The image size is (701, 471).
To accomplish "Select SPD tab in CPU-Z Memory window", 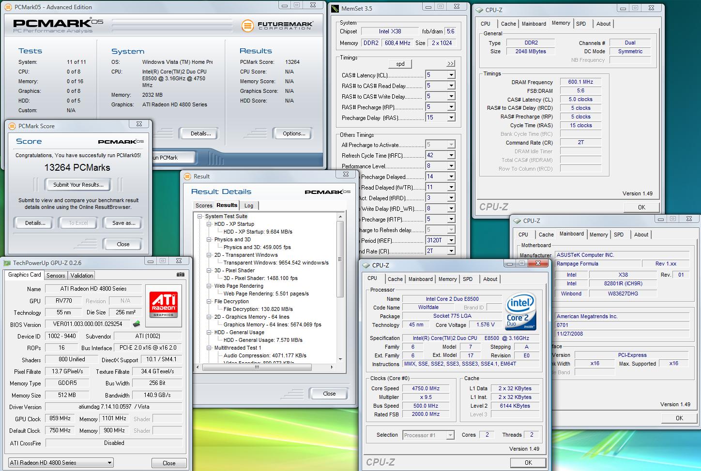I will [581, 24].
